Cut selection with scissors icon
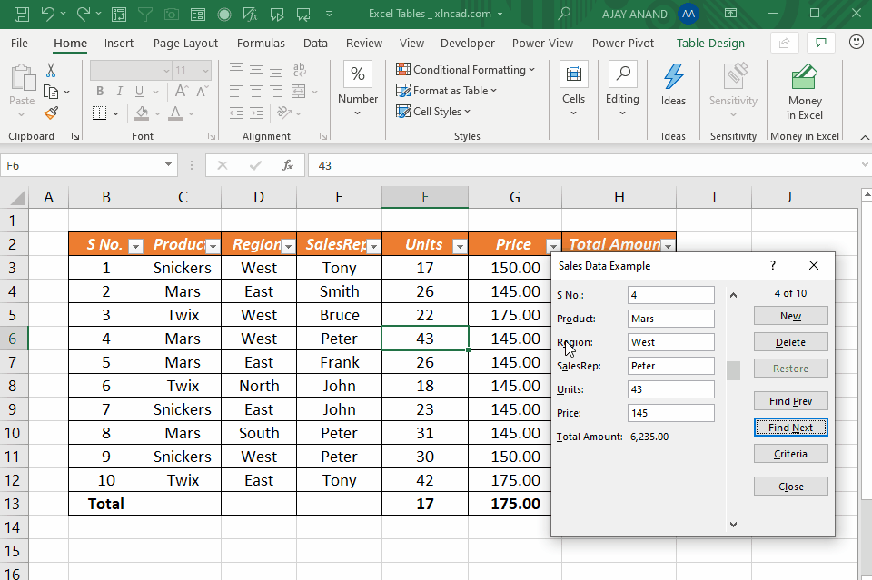 point(51,70)
